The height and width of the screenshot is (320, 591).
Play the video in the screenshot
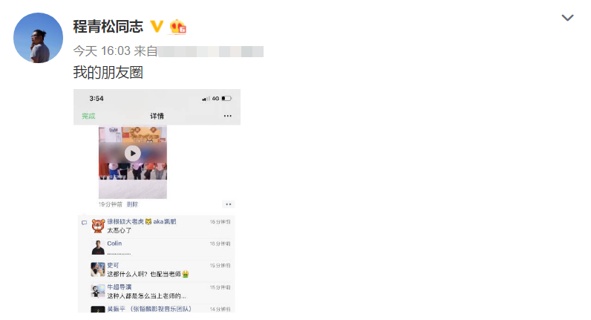point(133,154)
